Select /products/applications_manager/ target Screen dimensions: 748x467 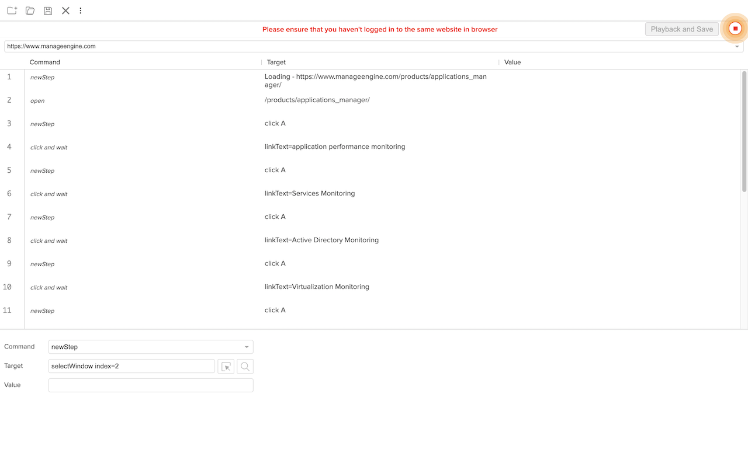click(x=317, y=100)
